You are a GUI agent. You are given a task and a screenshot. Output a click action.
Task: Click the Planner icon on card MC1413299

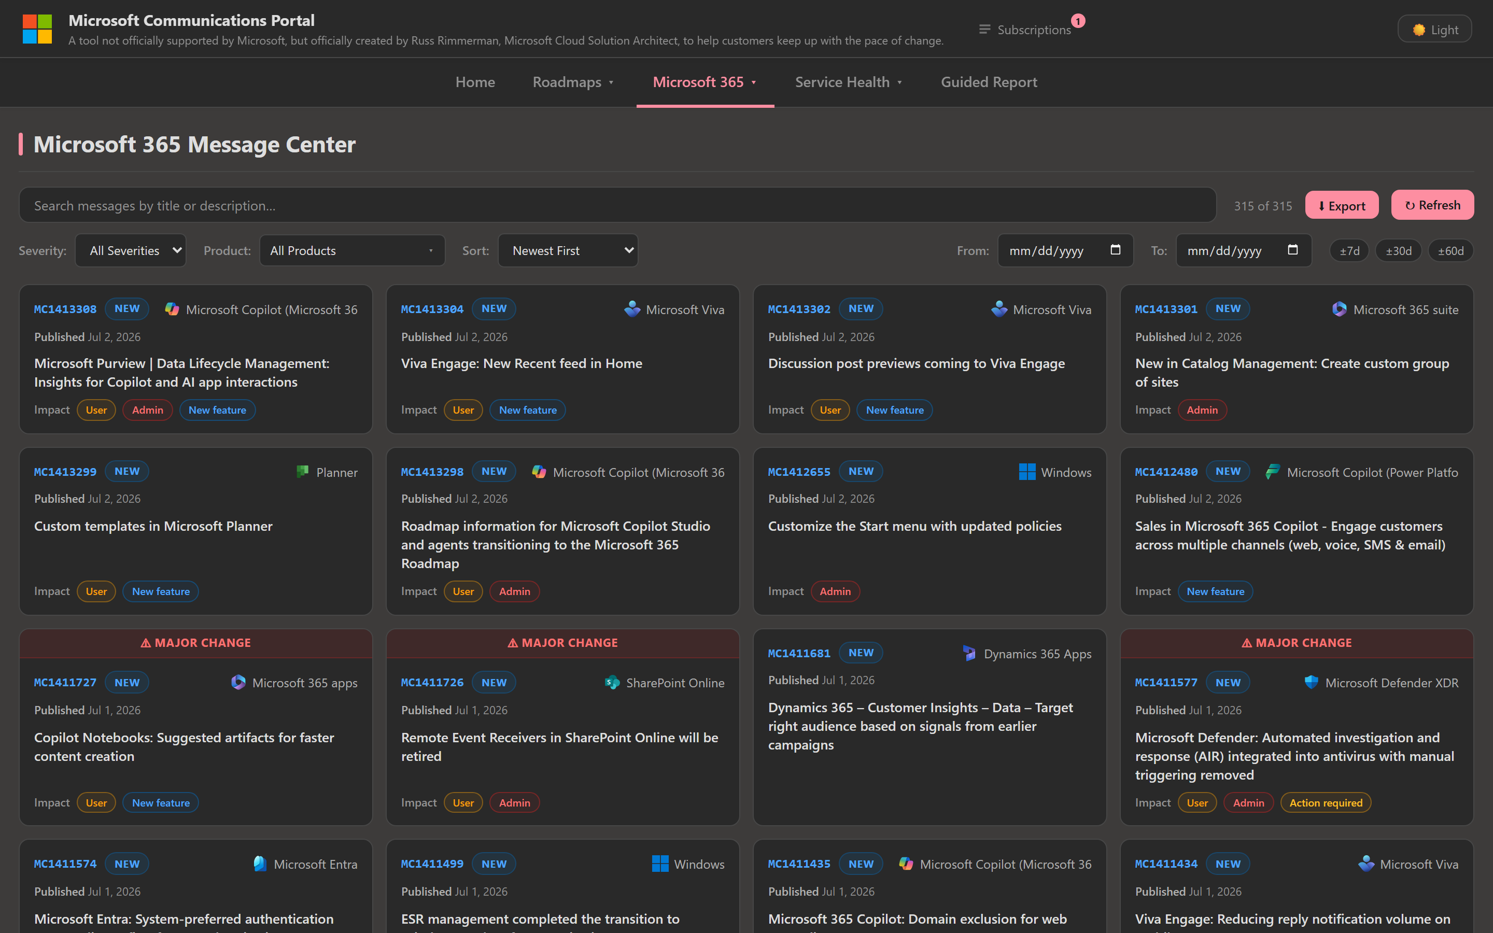pyautogui.click(x=303, y=472)
